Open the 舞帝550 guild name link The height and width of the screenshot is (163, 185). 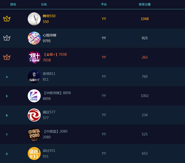pyautogui.click(x=49, y=16)
